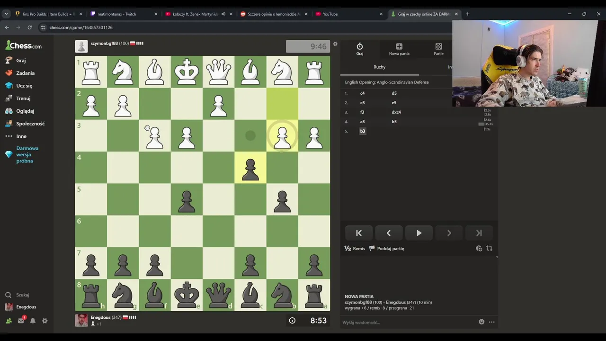
Task: Select move c4 in move list
Action: [x=362, y=93]
